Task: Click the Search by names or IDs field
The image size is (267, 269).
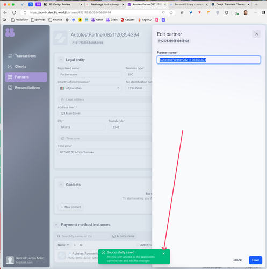Action: 82,236
